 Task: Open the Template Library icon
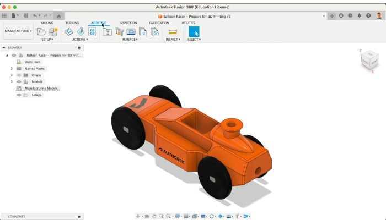coord(154,32)
